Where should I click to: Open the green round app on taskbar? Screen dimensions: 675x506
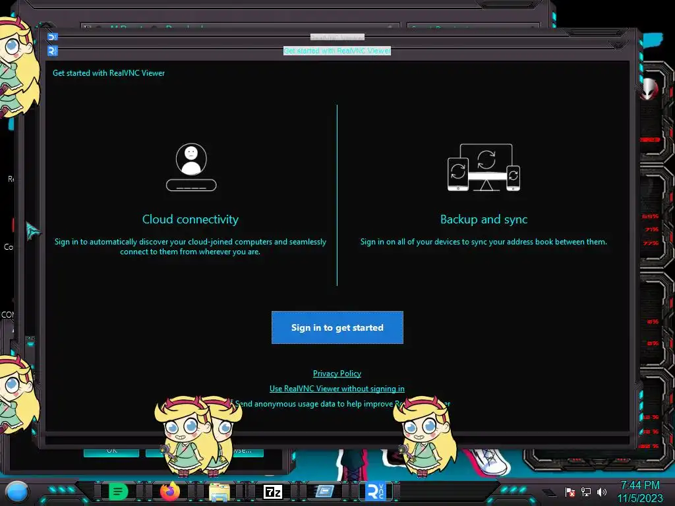tap(119, 492)
